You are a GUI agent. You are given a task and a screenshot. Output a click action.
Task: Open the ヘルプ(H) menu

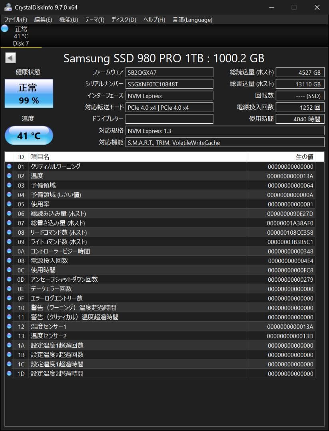tap(154, 20)
